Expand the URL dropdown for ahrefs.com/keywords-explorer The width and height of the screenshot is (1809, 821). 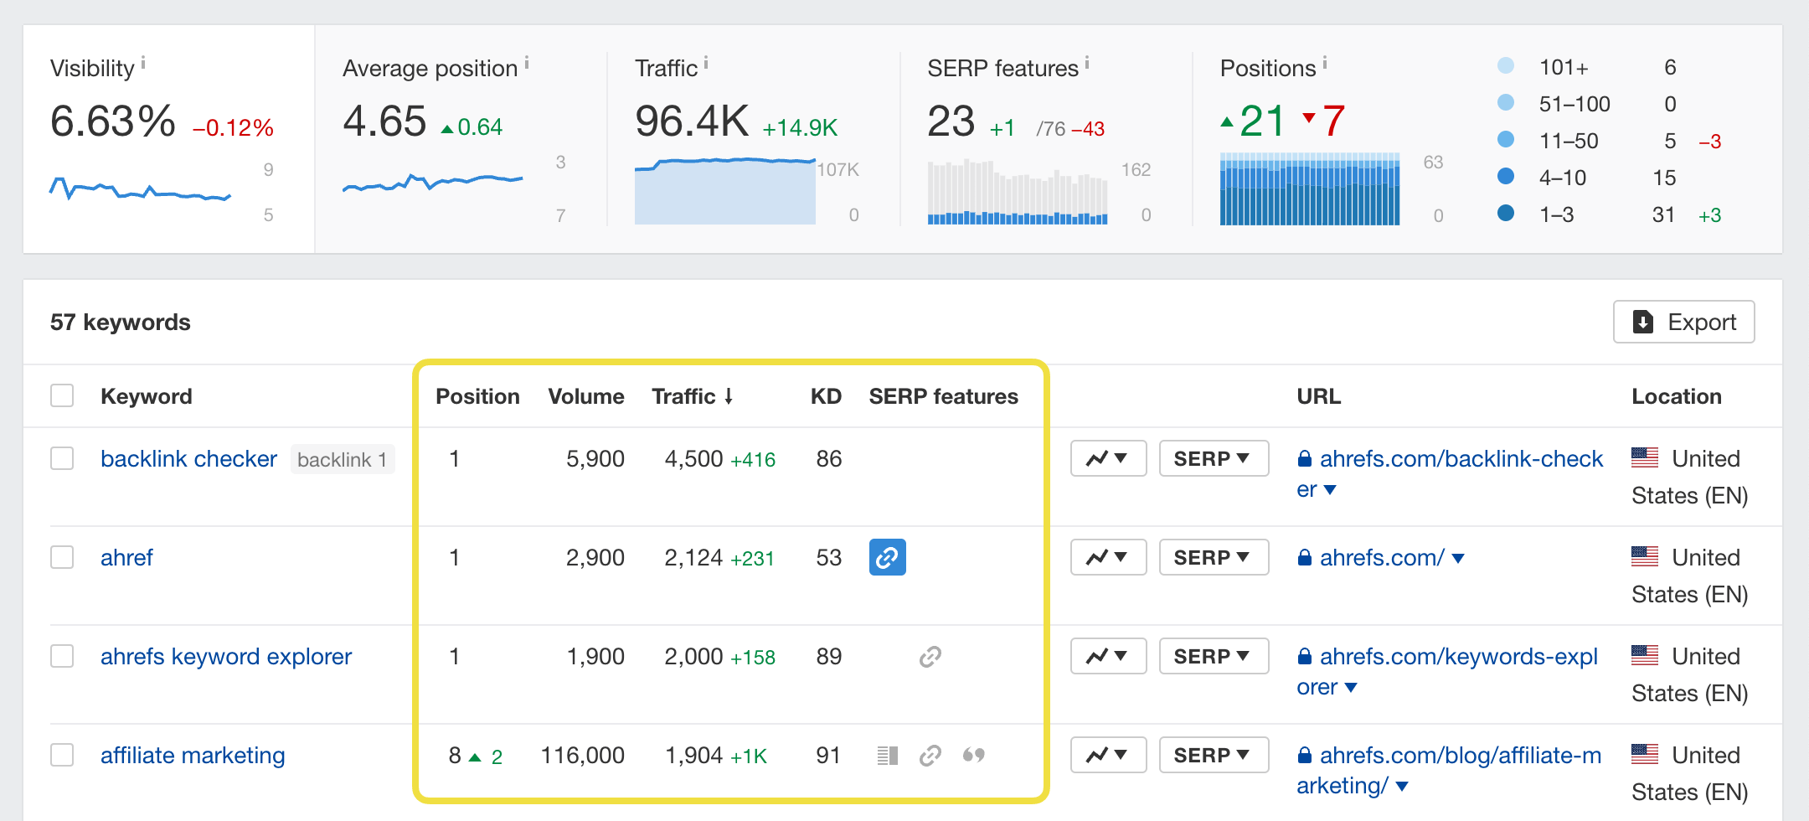coord(1350,687)
